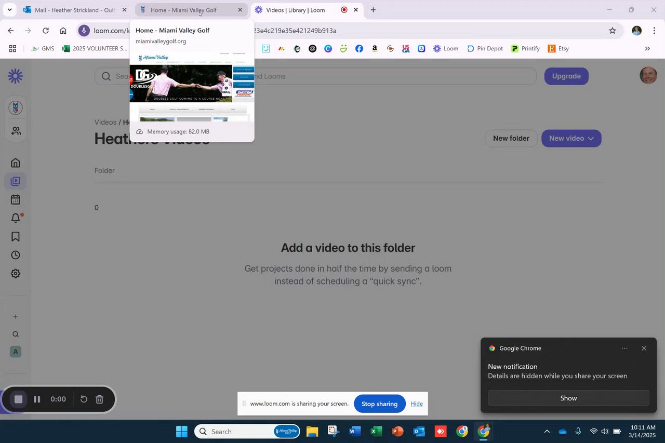Open the notification options ellipsis menu
Viewport: 665px width, 443px height.
(x=624, y=348)
